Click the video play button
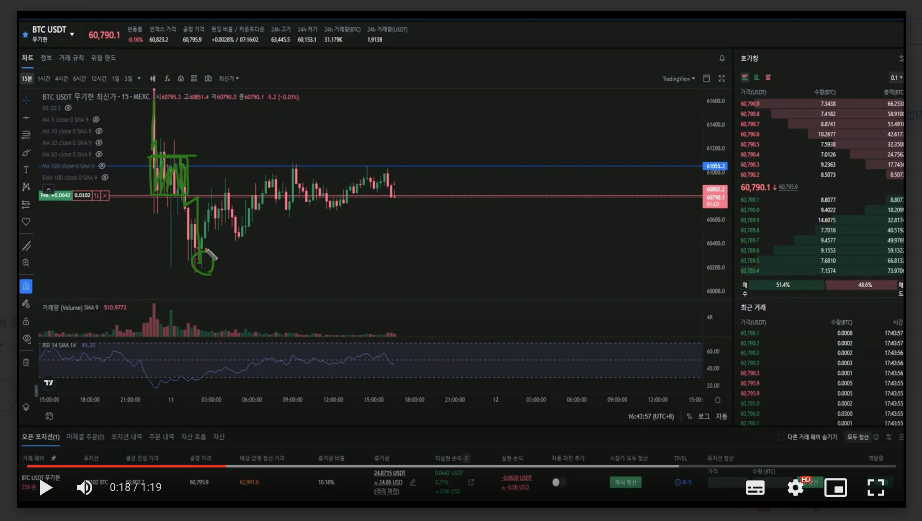Image resolution: width=922 pixels, height=521 pixels. click(x=46, y=488)
